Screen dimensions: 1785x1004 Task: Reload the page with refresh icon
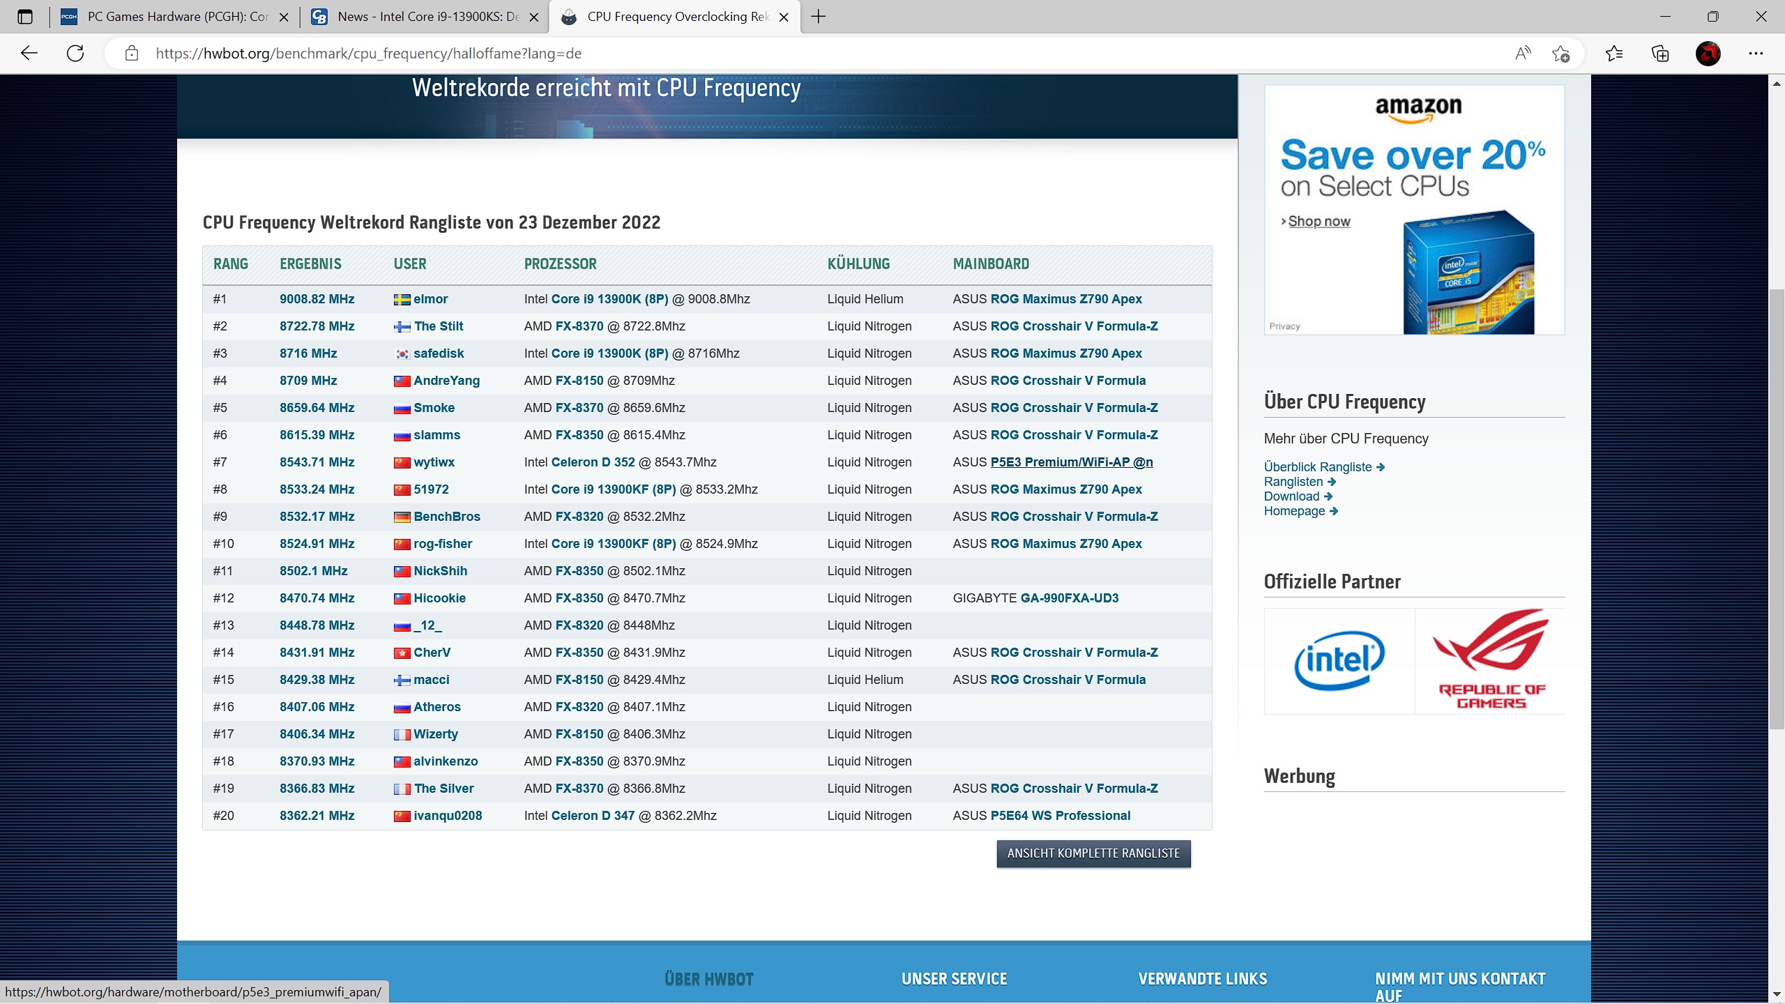pos(75,53)
